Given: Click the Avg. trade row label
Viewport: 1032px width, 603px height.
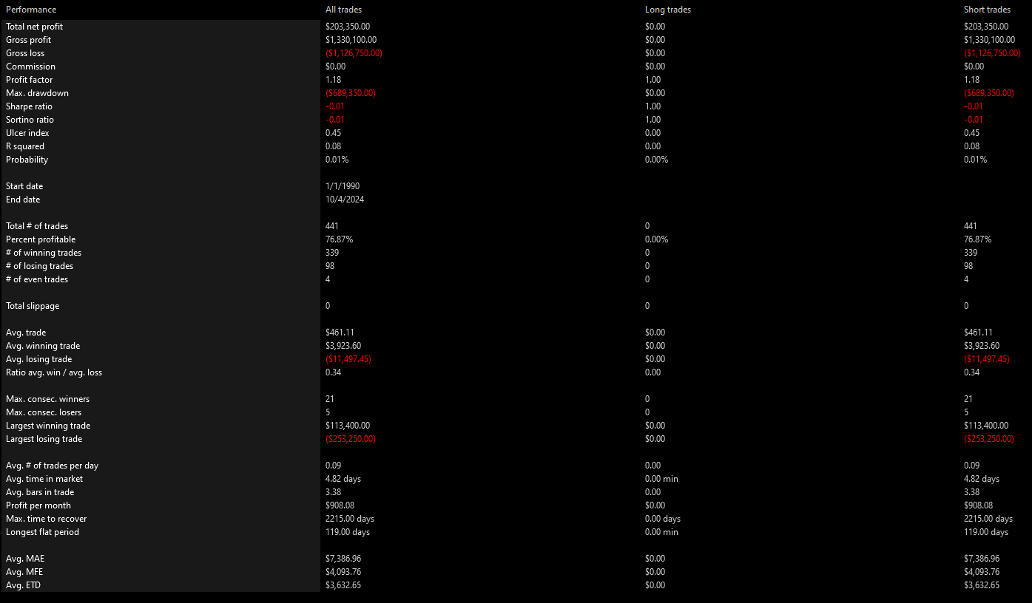Looking at the screenshot, I should click(26, 333).
